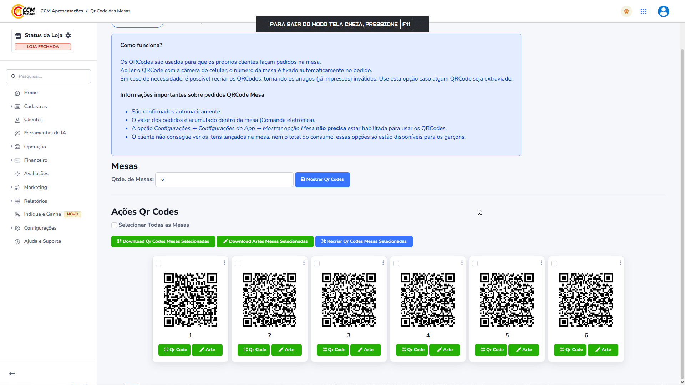Click the CCM Pedidos logo

click(x=23, y=11)
